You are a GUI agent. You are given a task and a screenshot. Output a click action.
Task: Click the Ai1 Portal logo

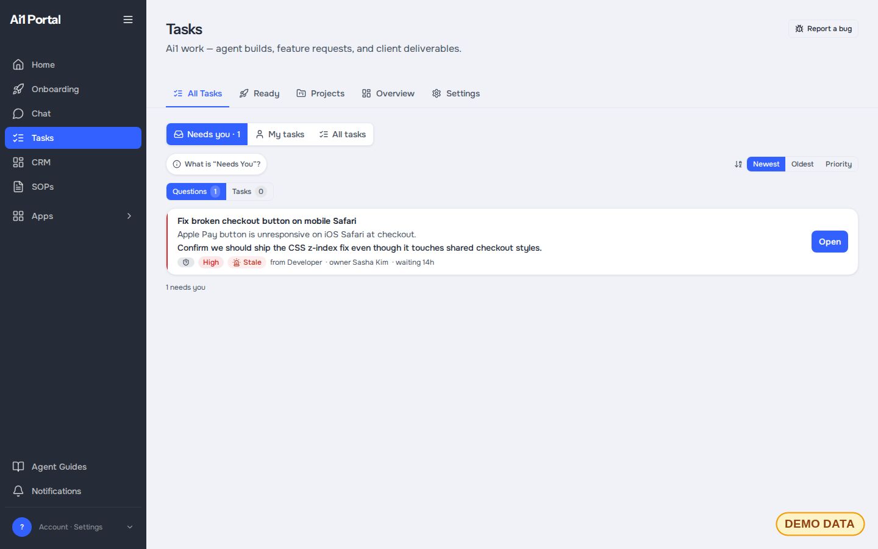coord(35,20)
